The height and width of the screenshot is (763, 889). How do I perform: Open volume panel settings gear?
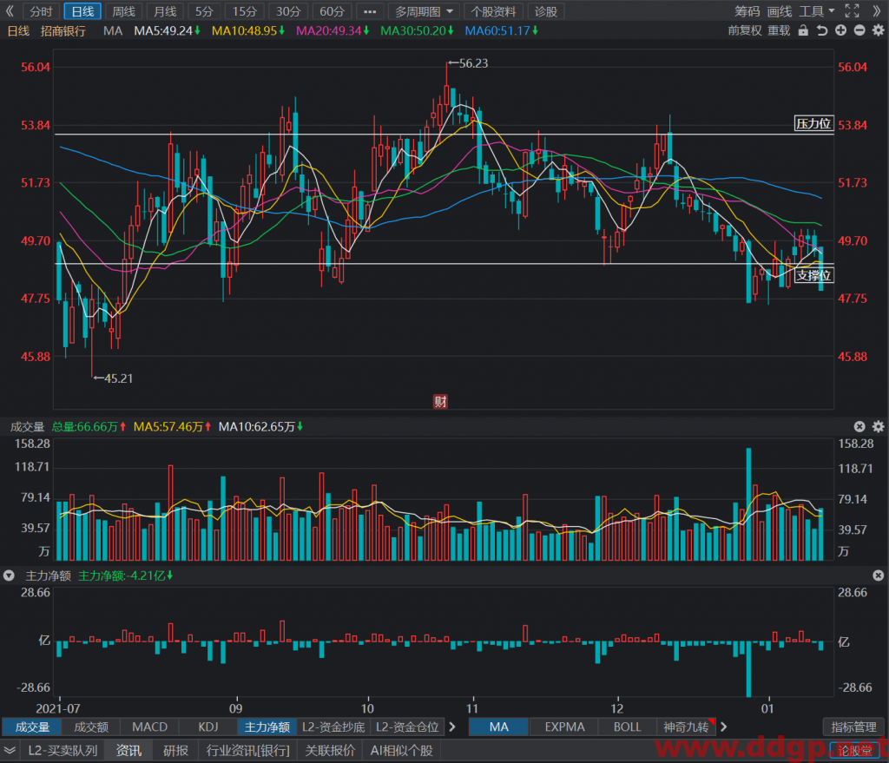click(x=879, y=426)
